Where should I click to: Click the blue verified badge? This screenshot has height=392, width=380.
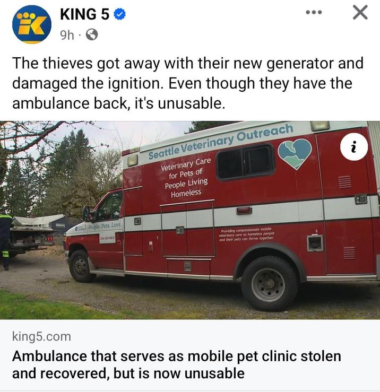click(119, 14)
